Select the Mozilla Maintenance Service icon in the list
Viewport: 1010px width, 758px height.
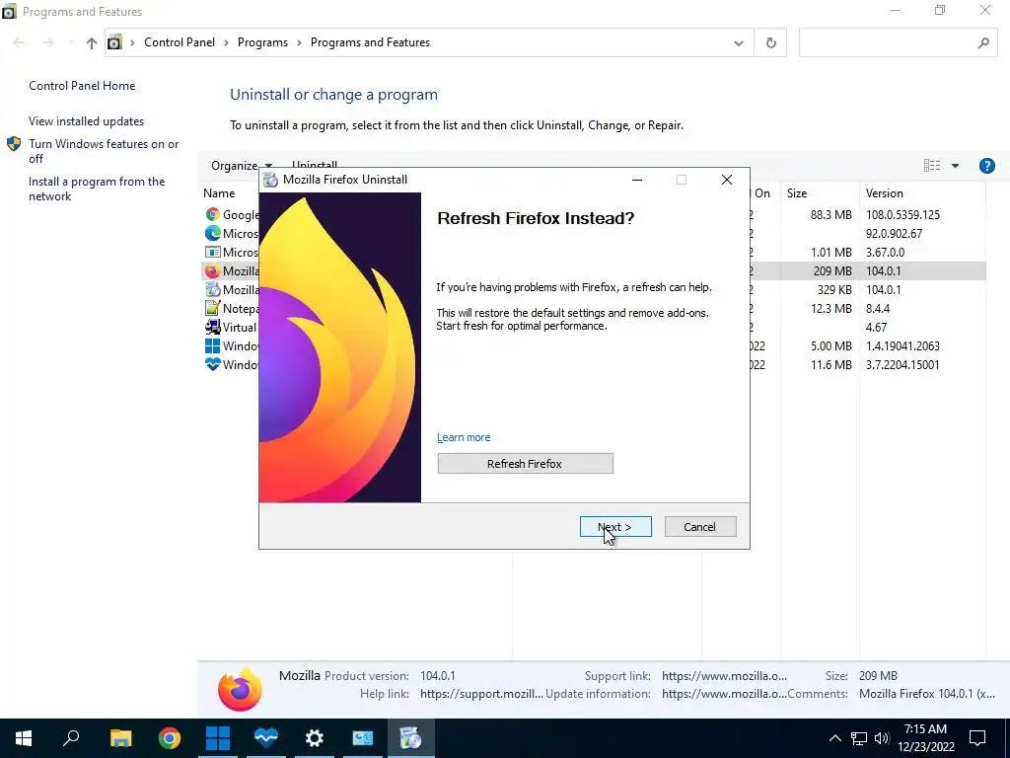(x=212, y=289)
